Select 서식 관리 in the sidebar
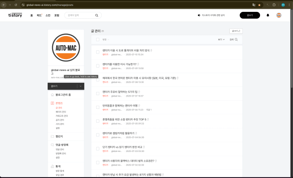Screen dimensions: 293x178 tap(60, 124)
